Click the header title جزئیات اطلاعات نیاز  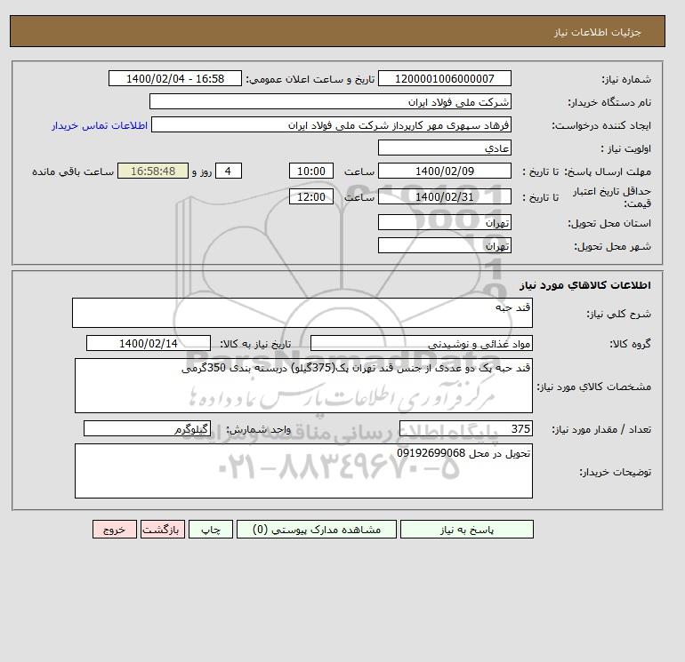point(597,32)
